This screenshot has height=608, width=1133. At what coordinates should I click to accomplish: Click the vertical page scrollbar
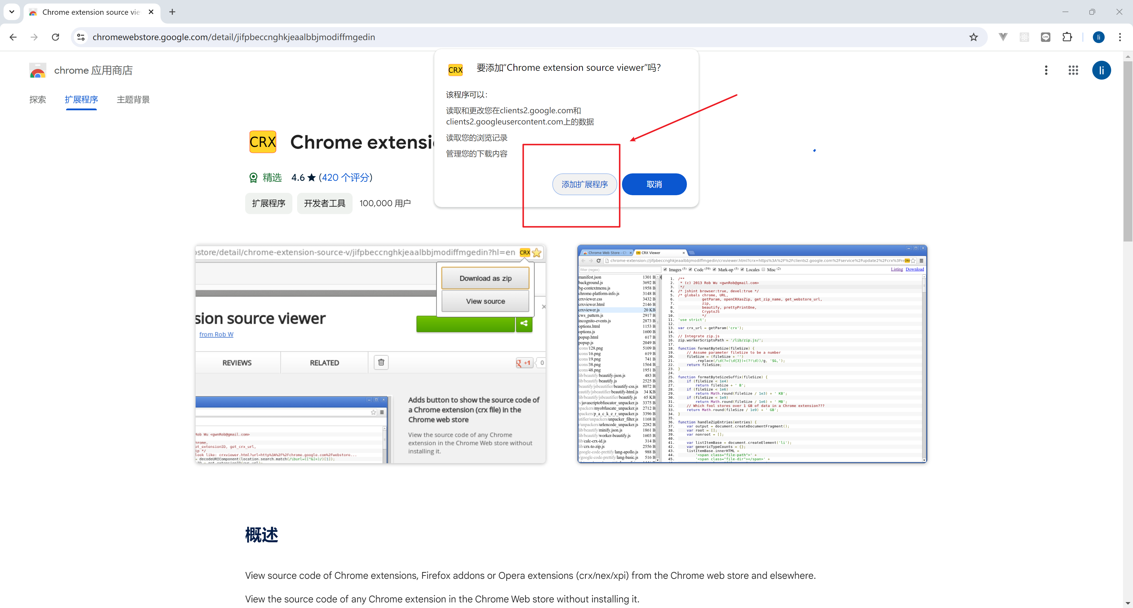tap(1127, 151)
